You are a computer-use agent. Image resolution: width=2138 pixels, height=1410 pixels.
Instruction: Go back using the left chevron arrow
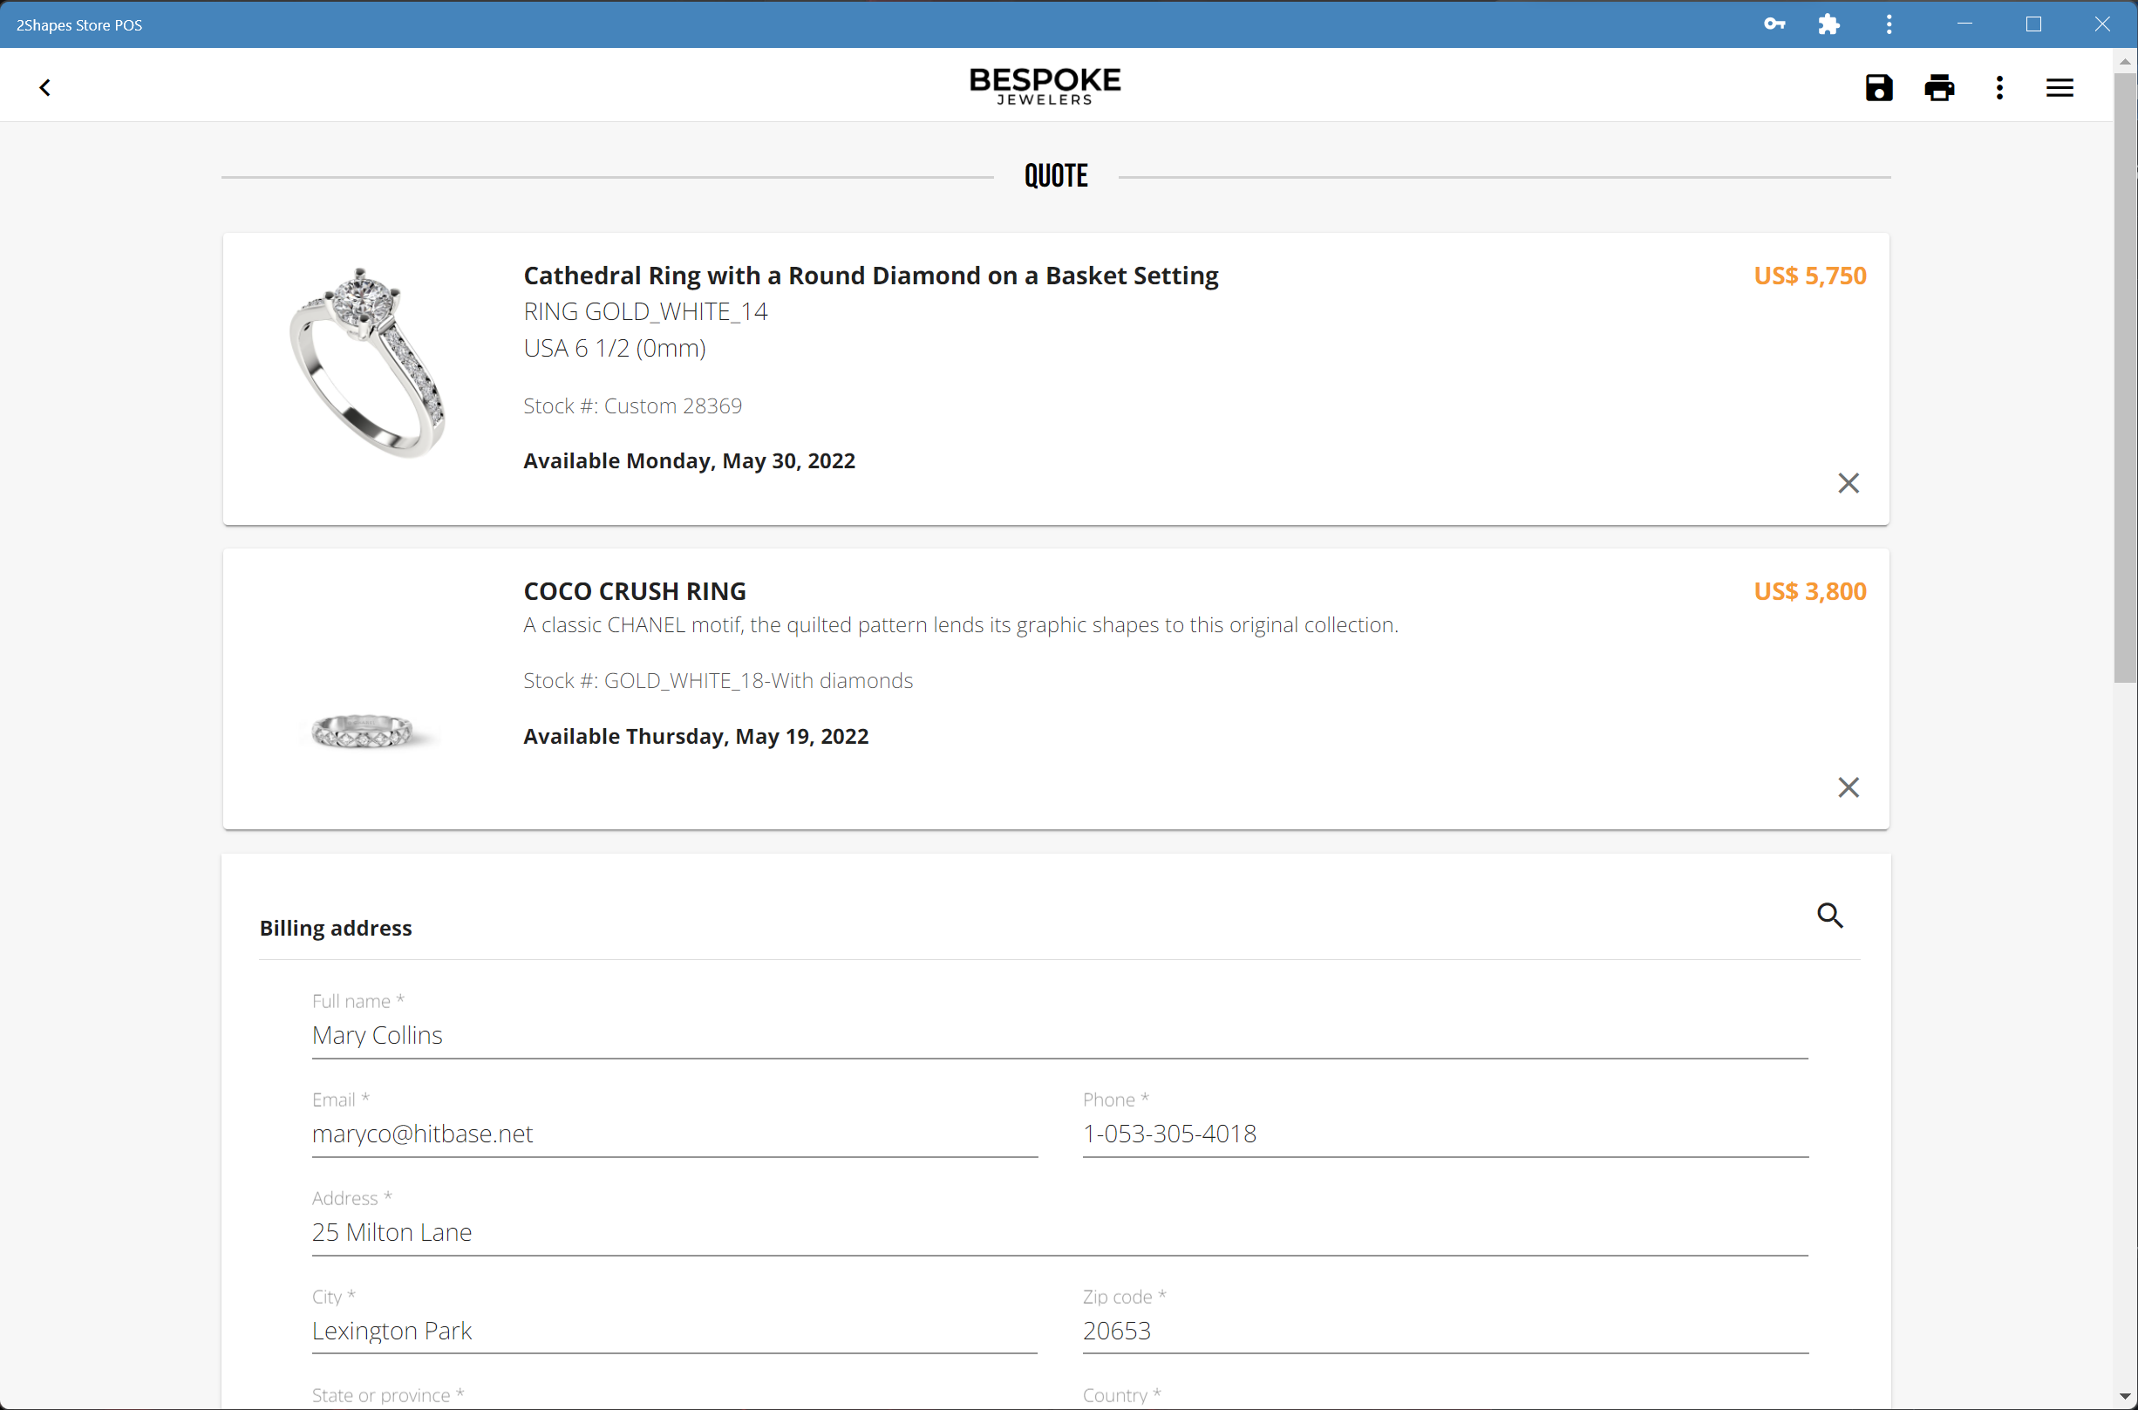point(45,87)
